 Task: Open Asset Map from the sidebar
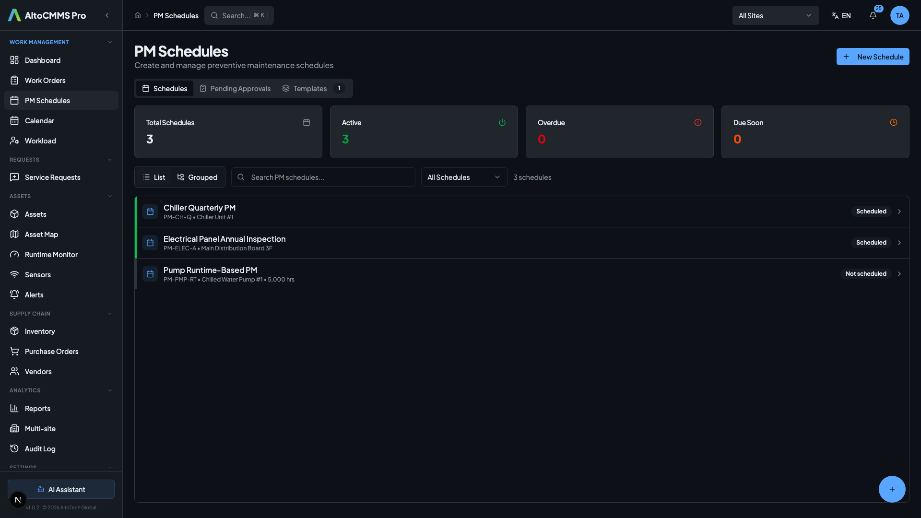click(x=41, y=234)
